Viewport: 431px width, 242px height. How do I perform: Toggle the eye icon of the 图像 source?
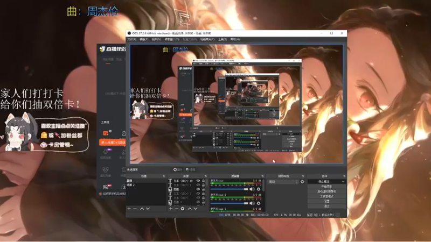pos(198,189)
